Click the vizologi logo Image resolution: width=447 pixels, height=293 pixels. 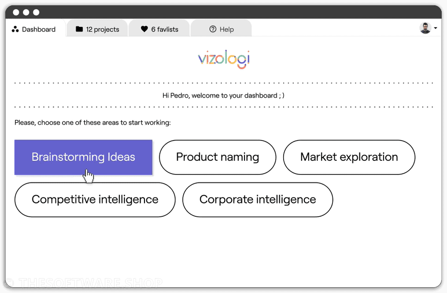point(224,59)
